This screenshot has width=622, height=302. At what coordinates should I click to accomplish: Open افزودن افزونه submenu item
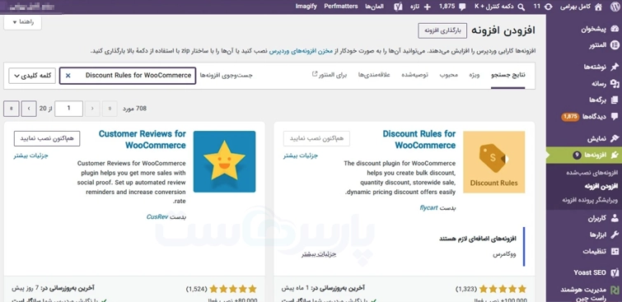coord(601,187)
